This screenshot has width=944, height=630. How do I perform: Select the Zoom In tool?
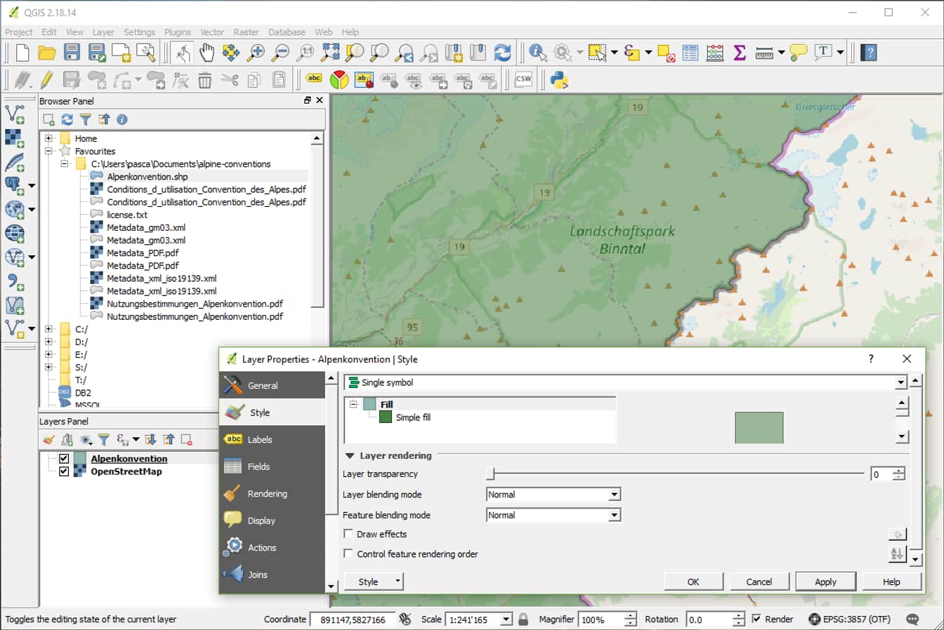258,52
